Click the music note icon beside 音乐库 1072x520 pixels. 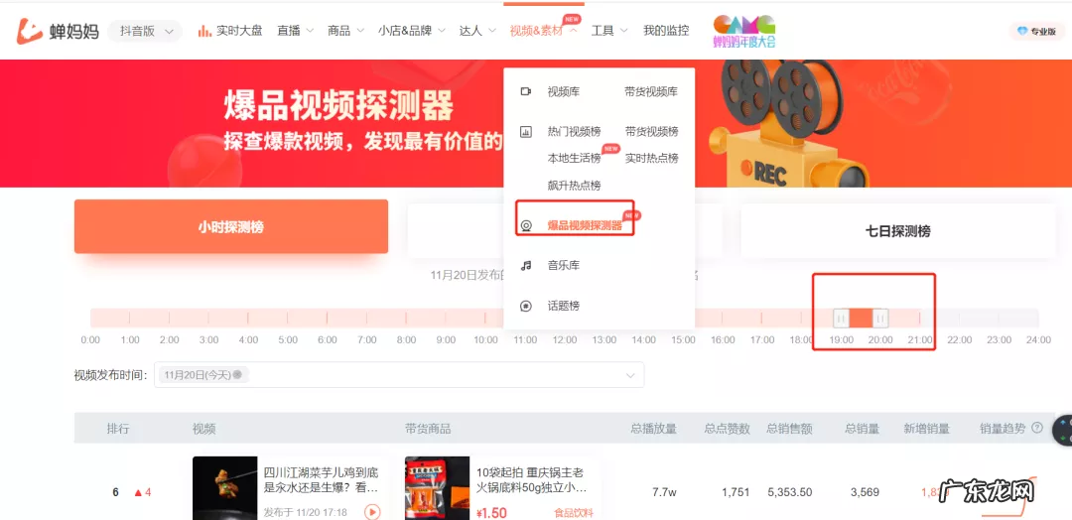[x=526, y=265]
